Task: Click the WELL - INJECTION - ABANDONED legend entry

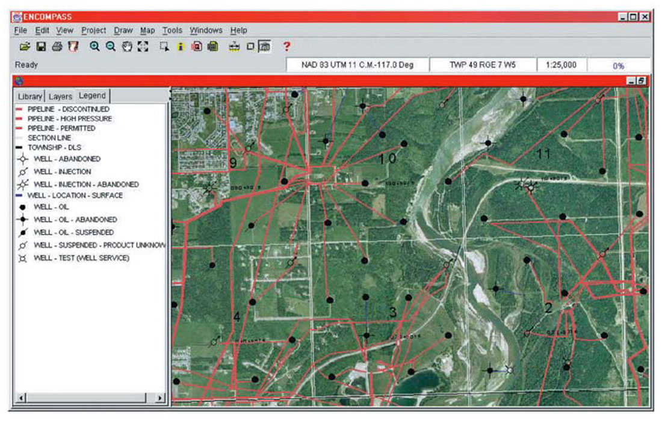Action: [78, 185]
